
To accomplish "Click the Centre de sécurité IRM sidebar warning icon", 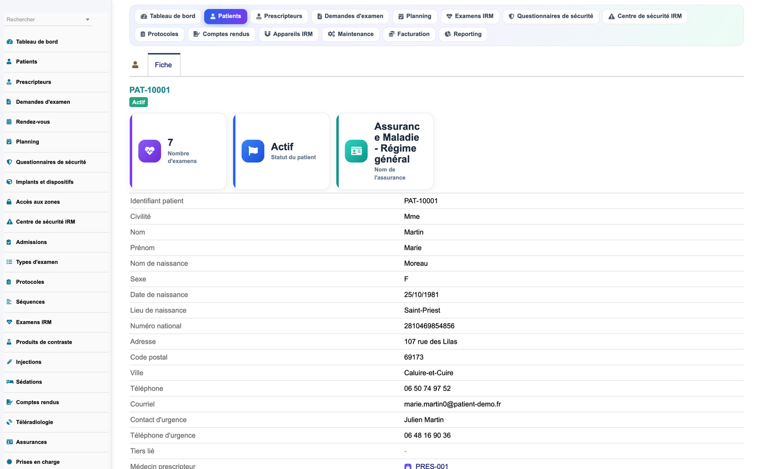I will (9, 222).
